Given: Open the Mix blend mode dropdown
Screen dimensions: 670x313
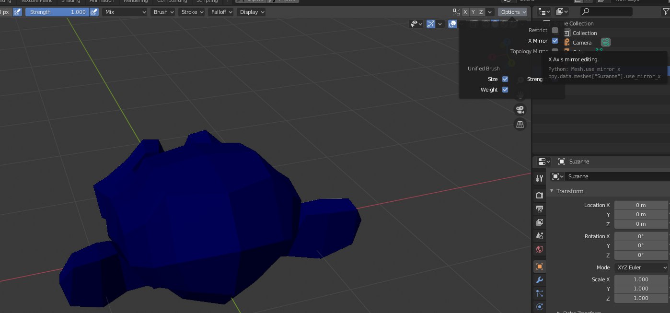Looking at the screenshot, I should (125, 12).
